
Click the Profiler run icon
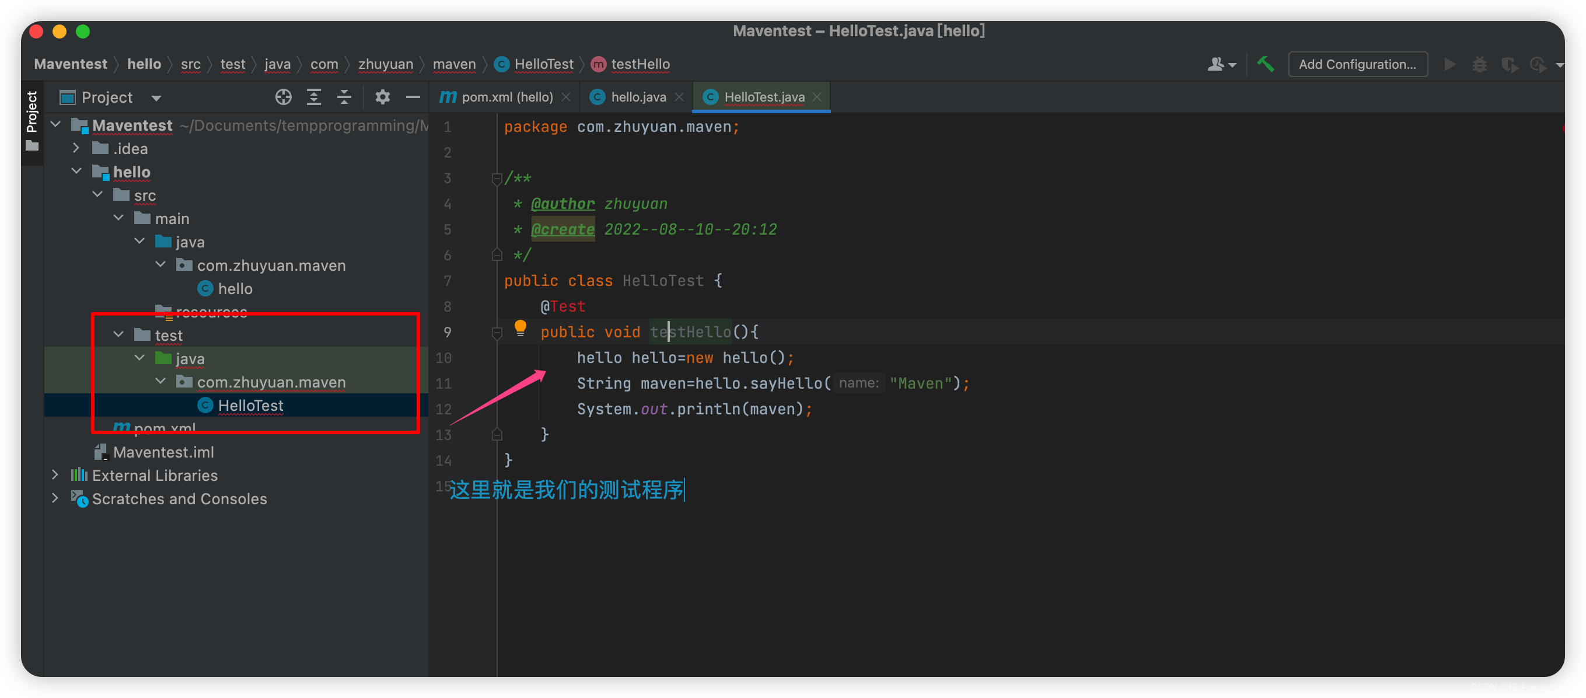pyautogui.click(x=1538, y=64)
